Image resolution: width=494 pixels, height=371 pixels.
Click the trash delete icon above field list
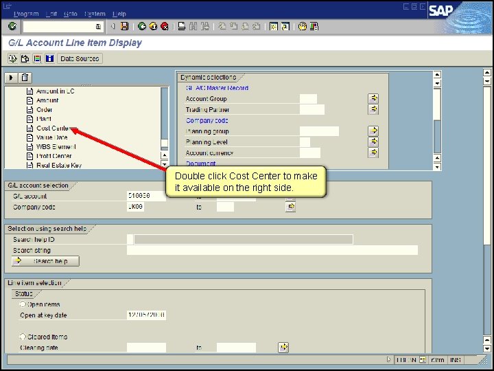(25, 78)
